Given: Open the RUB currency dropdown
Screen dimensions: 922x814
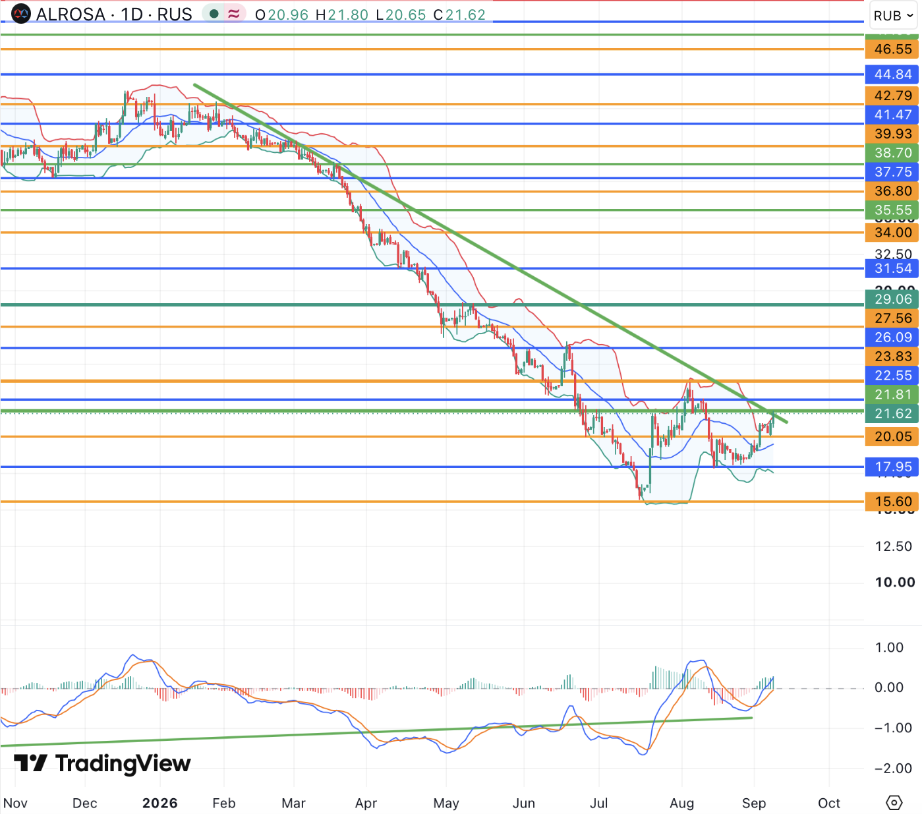Looking at the screenshot, I should pyautogui.click(x=894, y=15).
